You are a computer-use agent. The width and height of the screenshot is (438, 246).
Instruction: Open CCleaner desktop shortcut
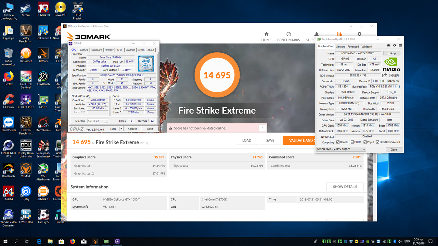coord(8,101)
